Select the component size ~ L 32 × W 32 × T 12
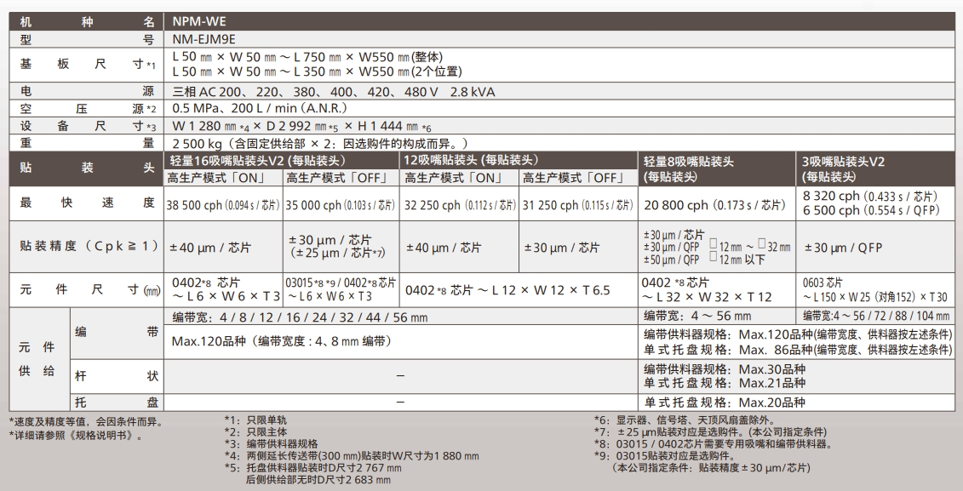This screenshot has height=491, width=963. (x=706, y=297)
